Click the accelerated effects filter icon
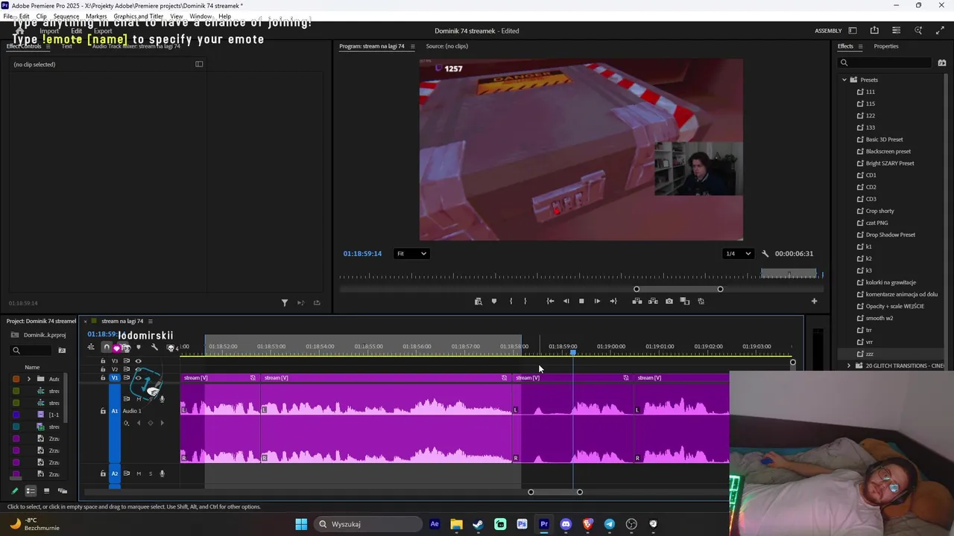Image resolution: width=954 pixels, height=536 pixels. point(942,63)
